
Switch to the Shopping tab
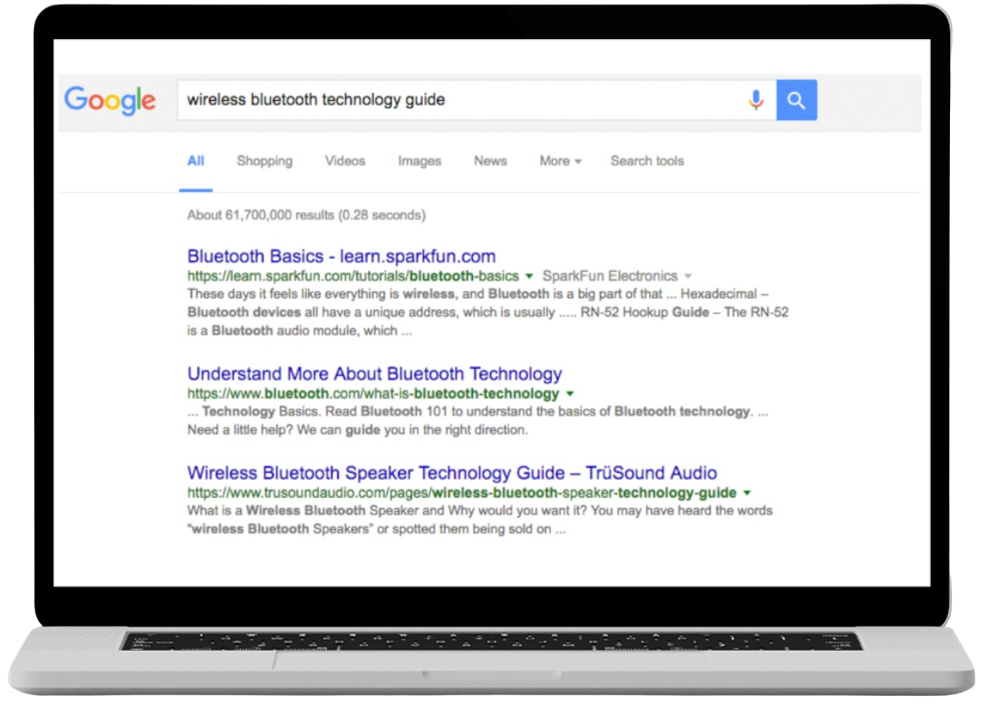[x=265, y=161]
